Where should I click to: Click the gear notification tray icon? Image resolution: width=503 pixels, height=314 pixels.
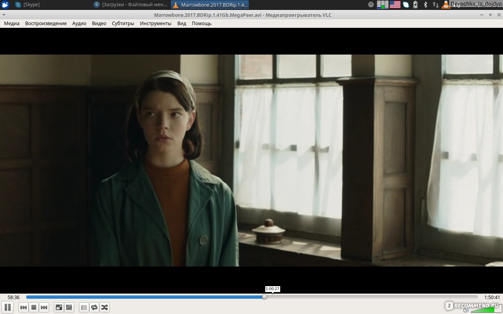[x=371, y=5]
